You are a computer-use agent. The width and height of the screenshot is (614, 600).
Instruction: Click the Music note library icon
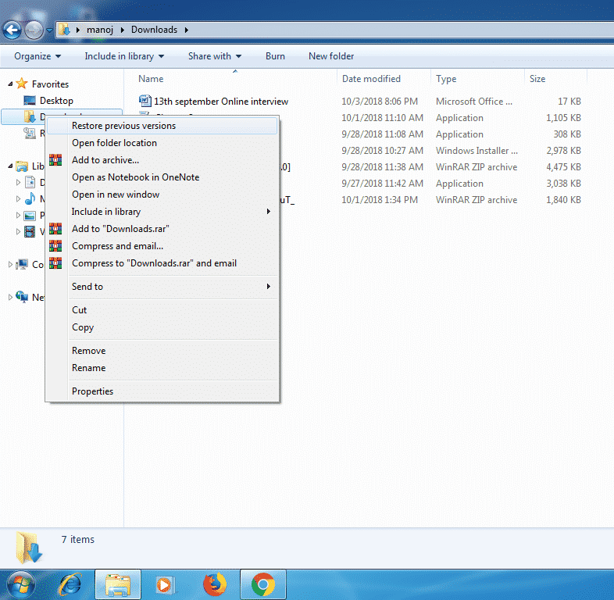click(30, 198)
